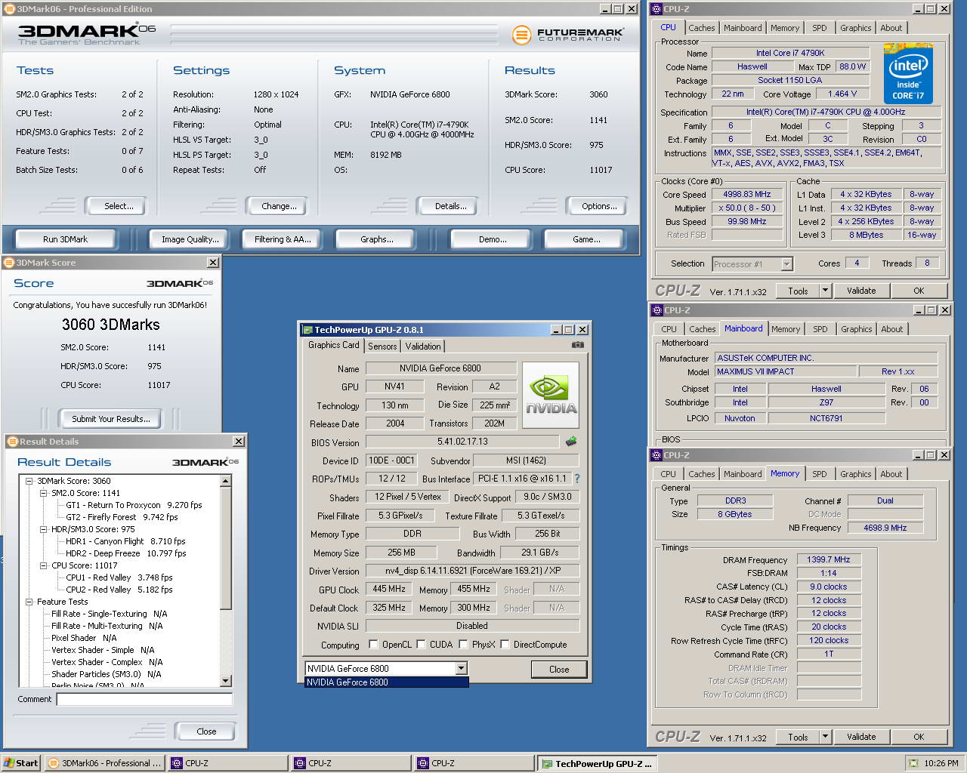Open the GPU selection dropdown in GPU-Z
This screenshot has height=773, width=967.
click(461, 669)
